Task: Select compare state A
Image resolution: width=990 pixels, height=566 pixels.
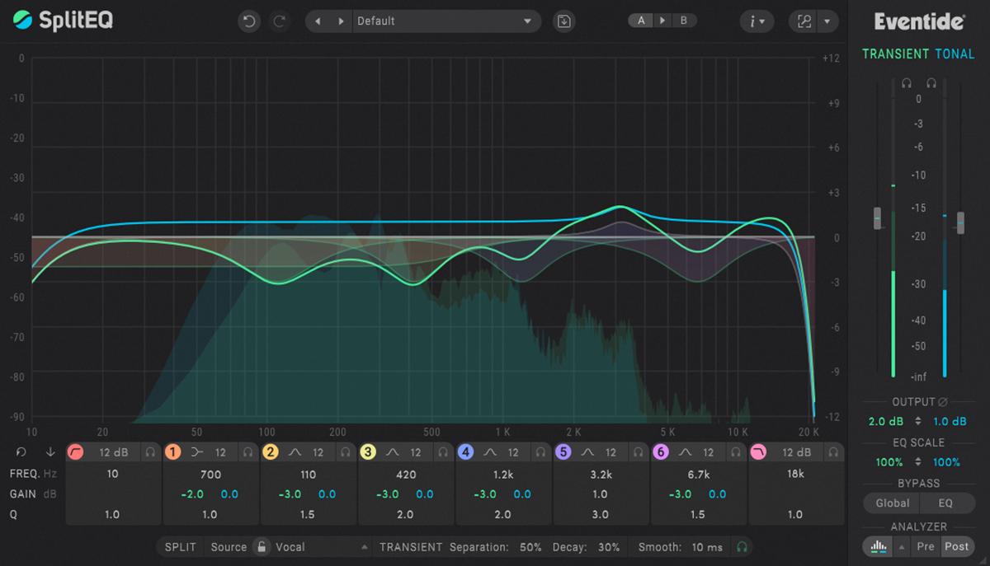Action: pyautogui.click(x=641, y=21)
